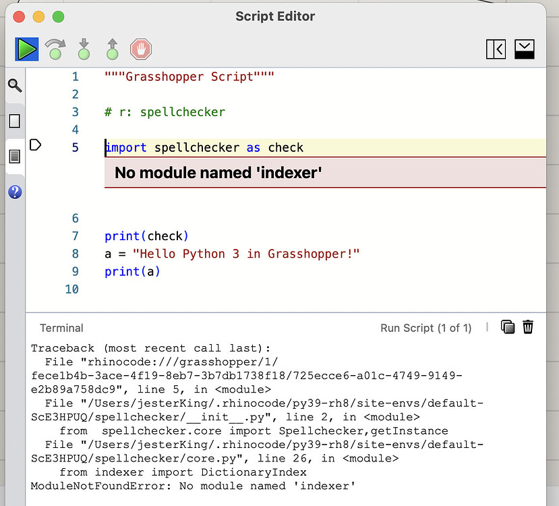Switch to the script text view tab
Screen dimensions: 559x506
coord(14,156)
